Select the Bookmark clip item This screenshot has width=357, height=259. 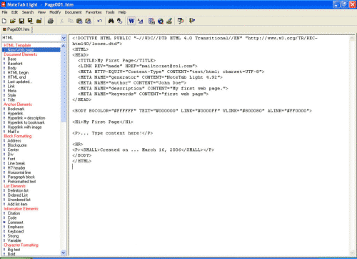[x=16, y=109]
